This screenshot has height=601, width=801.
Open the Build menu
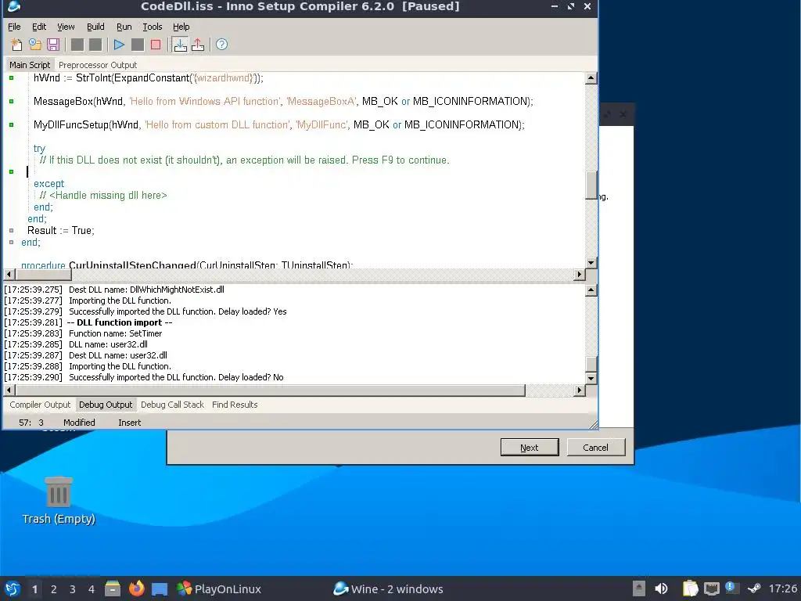tap(95, 27)
